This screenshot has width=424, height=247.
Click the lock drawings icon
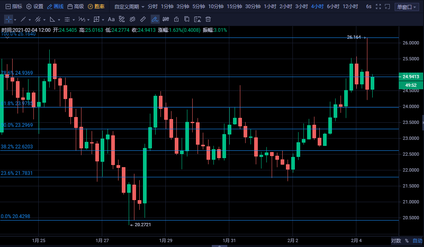pyautogui.click(x=176, y=19)
